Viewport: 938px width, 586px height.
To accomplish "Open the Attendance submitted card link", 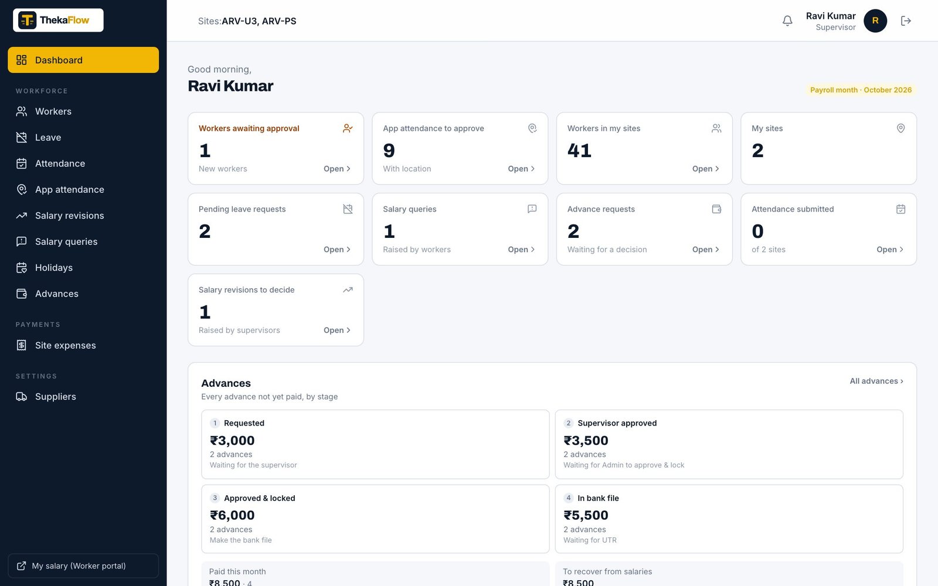I will coord(890,250).
